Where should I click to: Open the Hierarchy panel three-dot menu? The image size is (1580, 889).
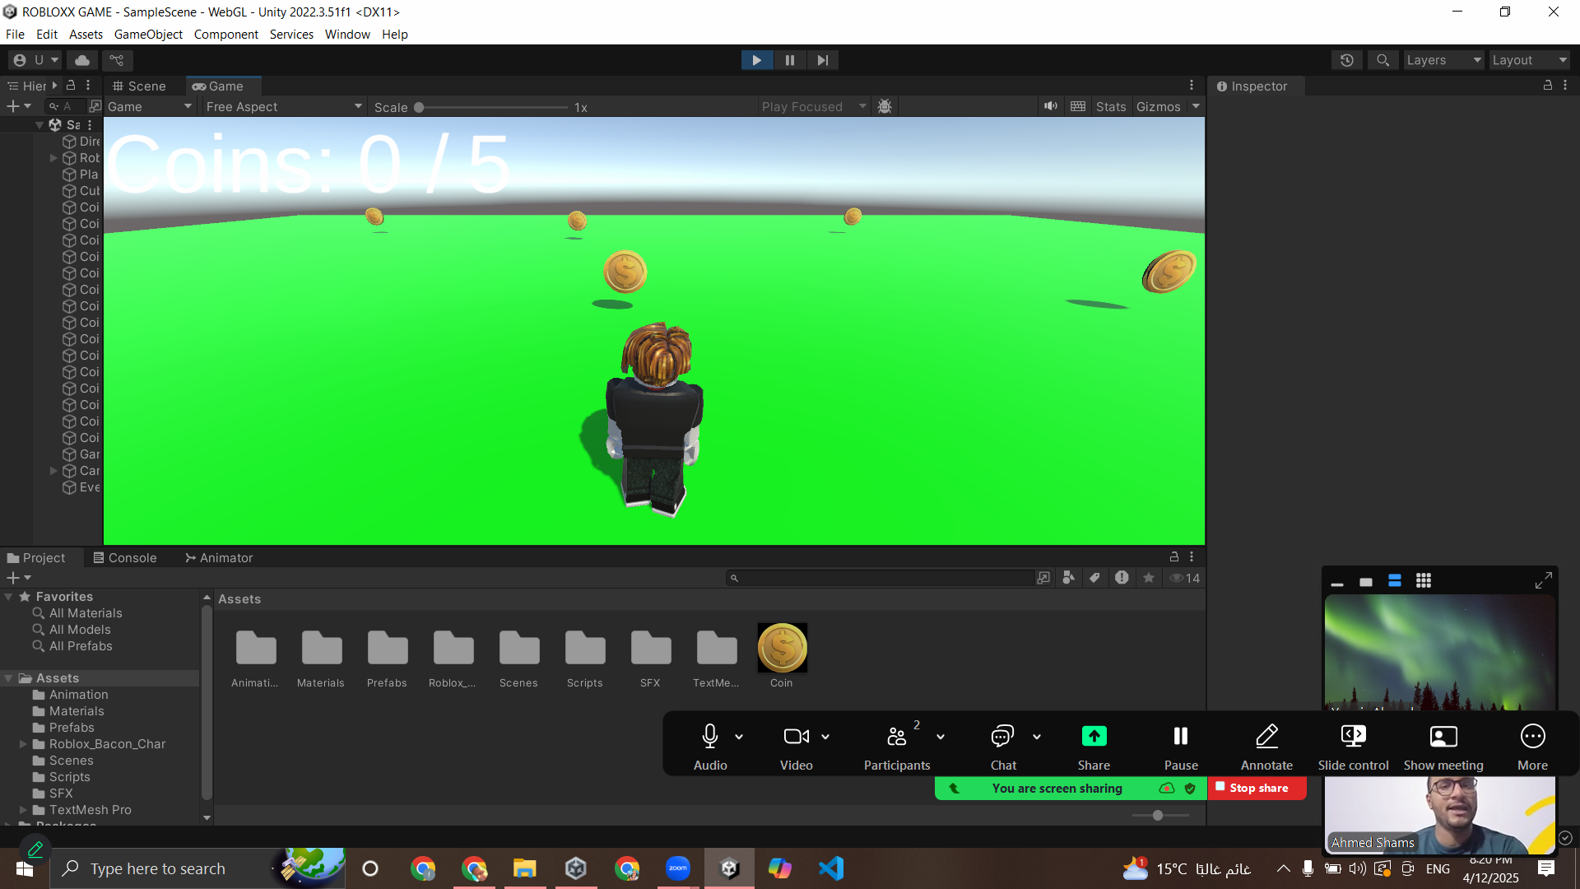pyautogui.click(x=88, y=86)
